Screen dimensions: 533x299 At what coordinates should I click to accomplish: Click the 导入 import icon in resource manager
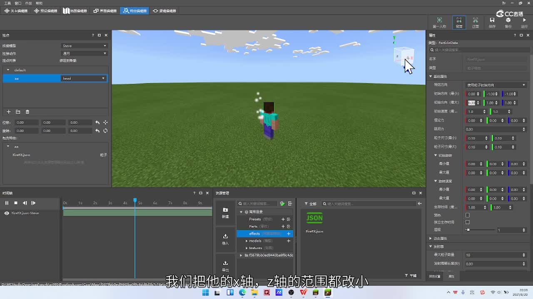pos(225,239)
